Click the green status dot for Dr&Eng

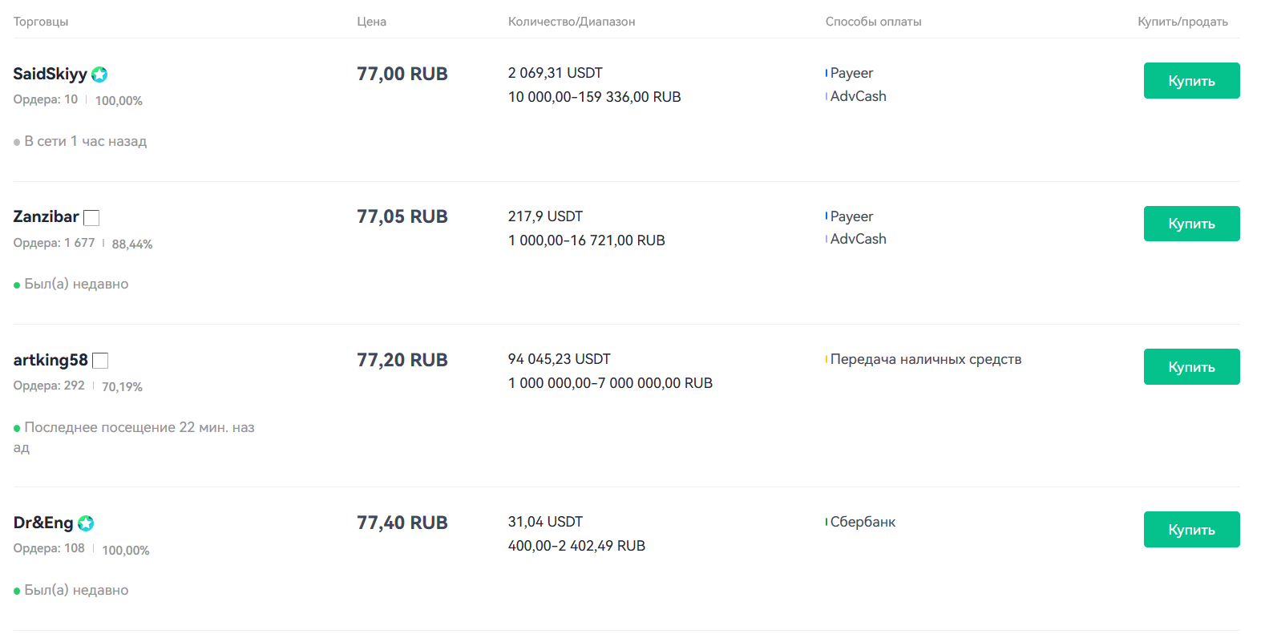(x=17, y=592)
